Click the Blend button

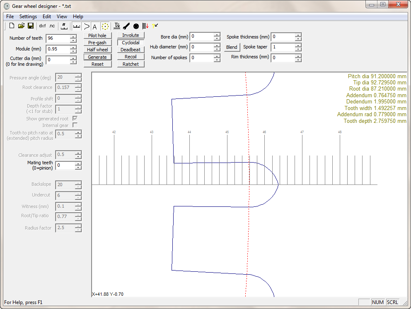[232, 47]
